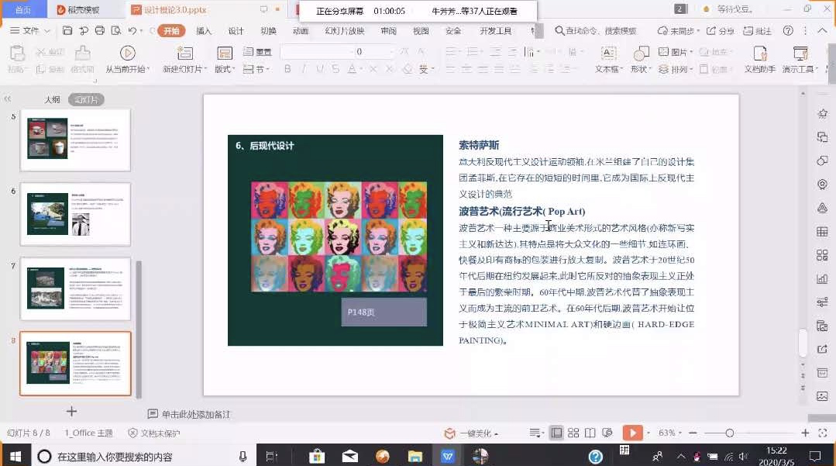Viewport: 836px width, 466px height.
Task: Open the 图片 picture dropdown
Action: point(676,52)
